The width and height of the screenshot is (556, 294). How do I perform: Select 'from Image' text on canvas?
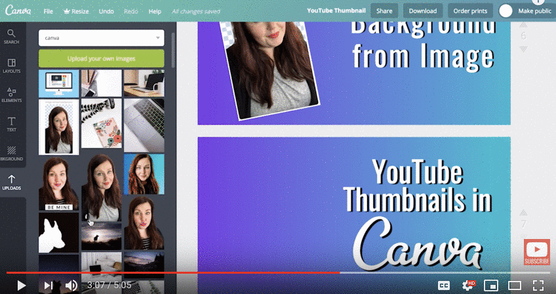(423, 56)
